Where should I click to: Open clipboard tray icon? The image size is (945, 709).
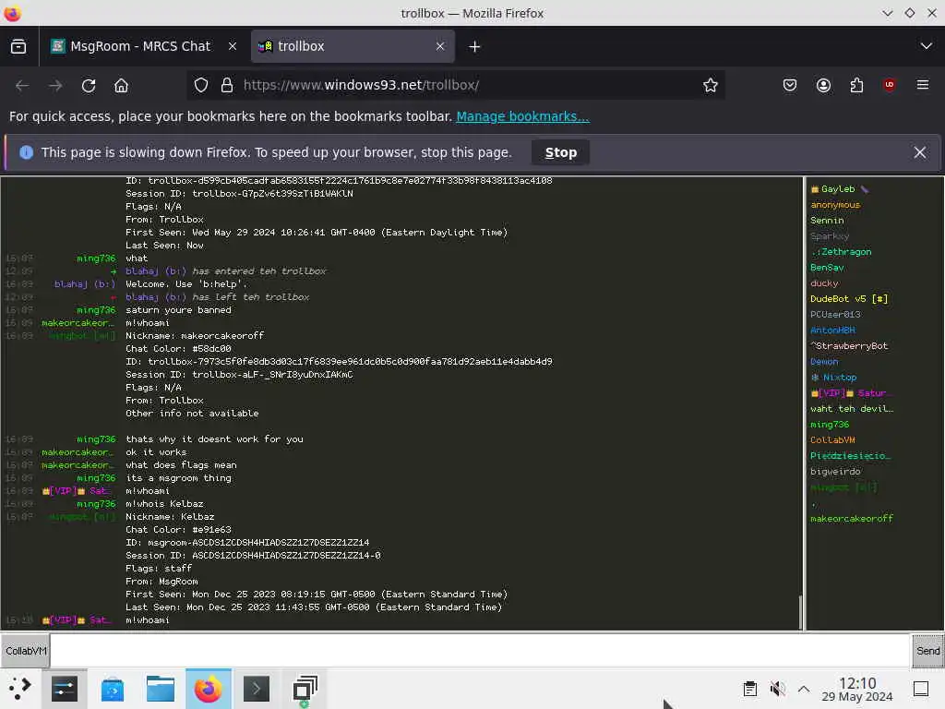(x=750, y=689)
